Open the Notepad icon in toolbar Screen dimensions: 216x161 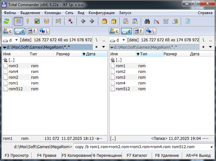pyautogui.click(x=187, y=21)
